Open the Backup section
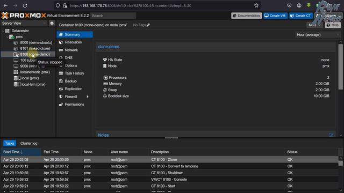The height and width of the screenshot is (193, 344). pos(75,81)
